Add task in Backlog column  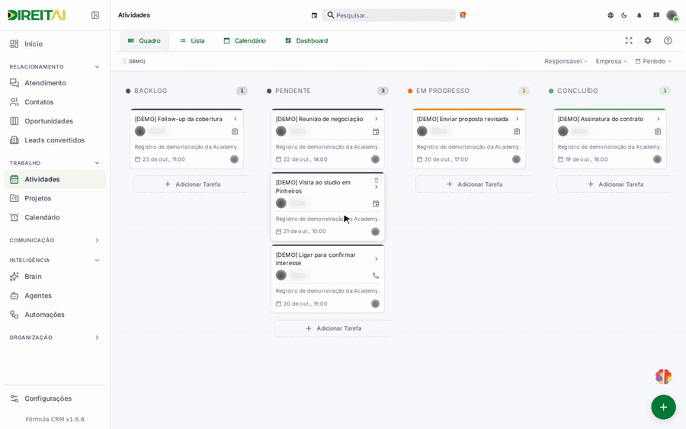tap(191, 184)
